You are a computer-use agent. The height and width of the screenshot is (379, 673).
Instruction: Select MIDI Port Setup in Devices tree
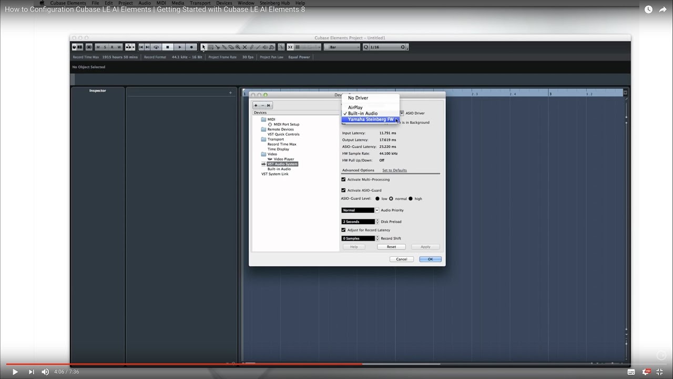click(287, 124)
